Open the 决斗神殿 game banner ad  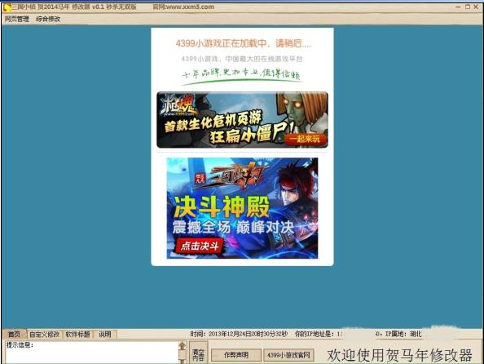(x=242, y=208)
